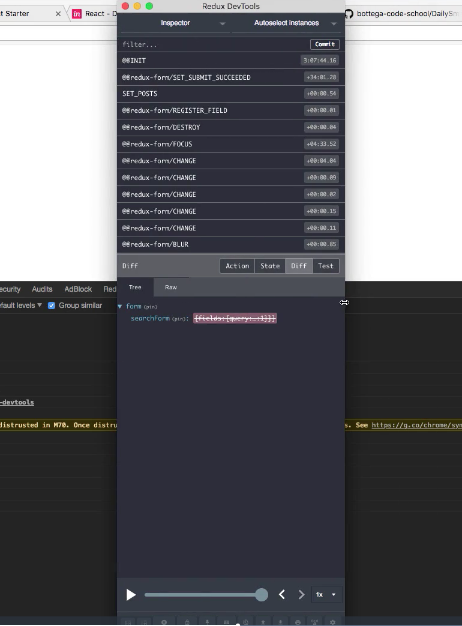Switch to the Action view tab
Viewport: 462px width, 626px height.
[x=238, y=266]
